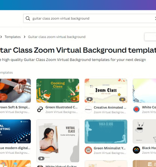Open the guitar photo template thumbnail
The image size is (156, 167).
point(15,91)
